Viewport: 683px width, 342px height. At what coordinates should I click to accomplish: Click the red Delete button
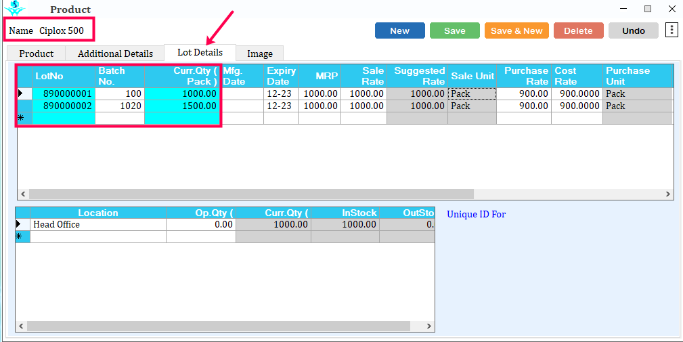579,30
